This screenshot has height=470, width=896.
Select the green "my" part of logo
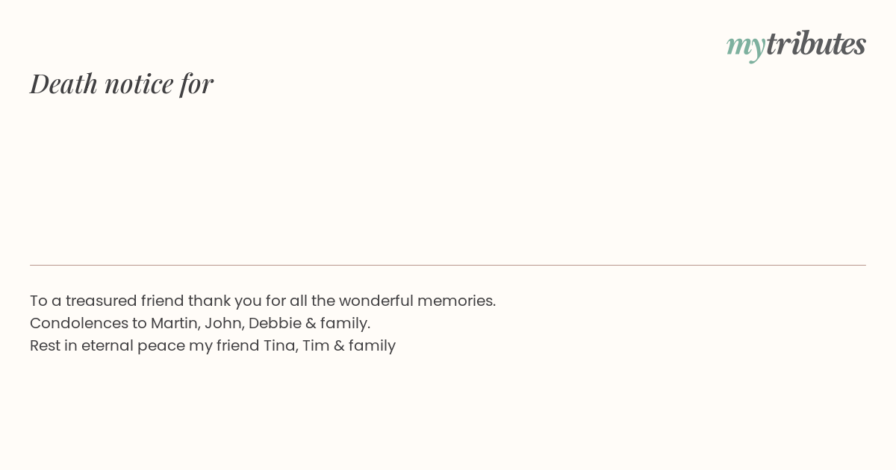coord(746,46)
